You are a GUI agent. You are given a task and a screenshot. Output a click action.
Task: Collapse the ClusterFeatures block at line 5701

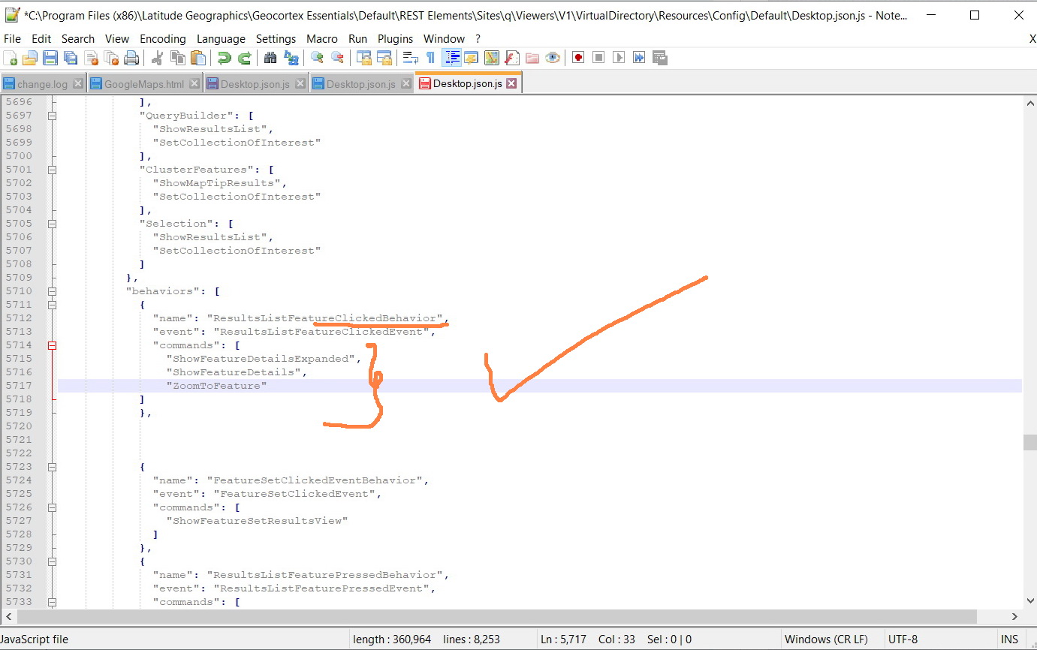(x=53, y=170)
